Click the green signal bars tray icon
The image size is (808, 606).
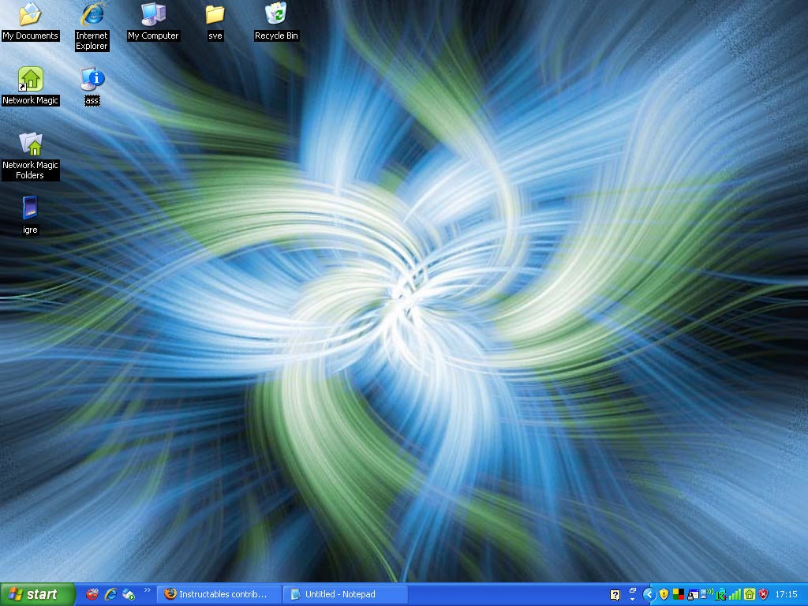735,595
